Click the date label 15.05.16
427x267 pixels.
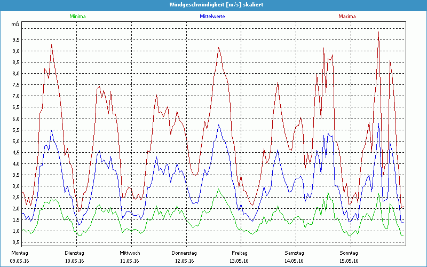coord(349,261)
